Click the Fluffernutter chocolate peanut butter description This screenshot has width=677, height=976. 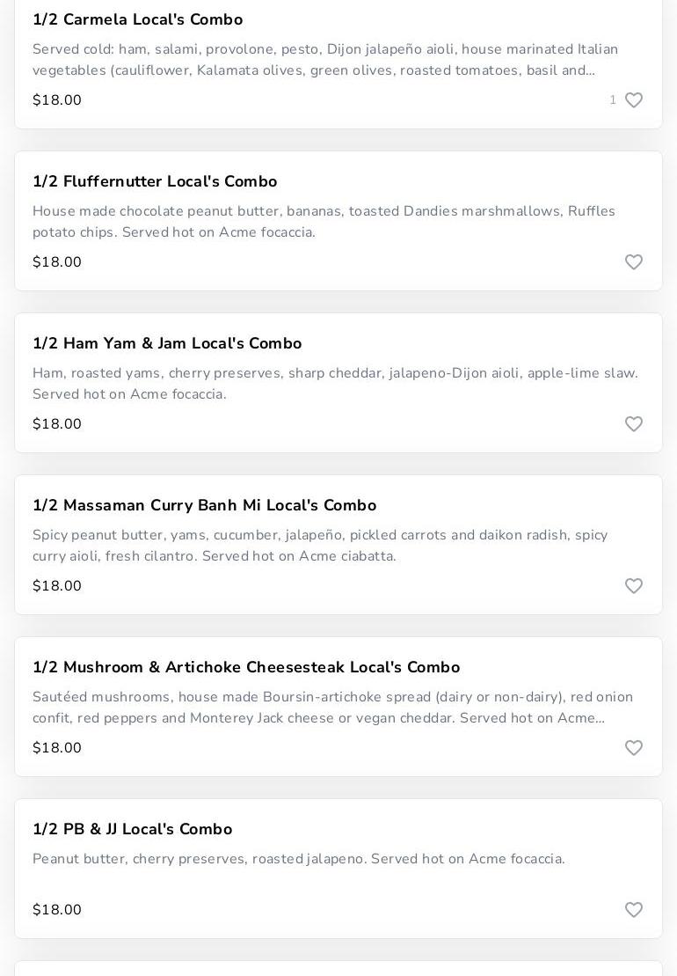324,222
